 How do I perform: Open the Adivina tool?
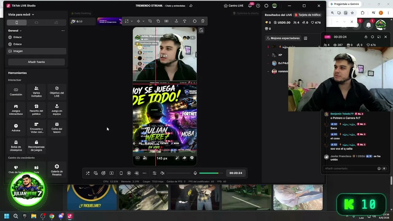pyautogui.click(x=16, y=128)
